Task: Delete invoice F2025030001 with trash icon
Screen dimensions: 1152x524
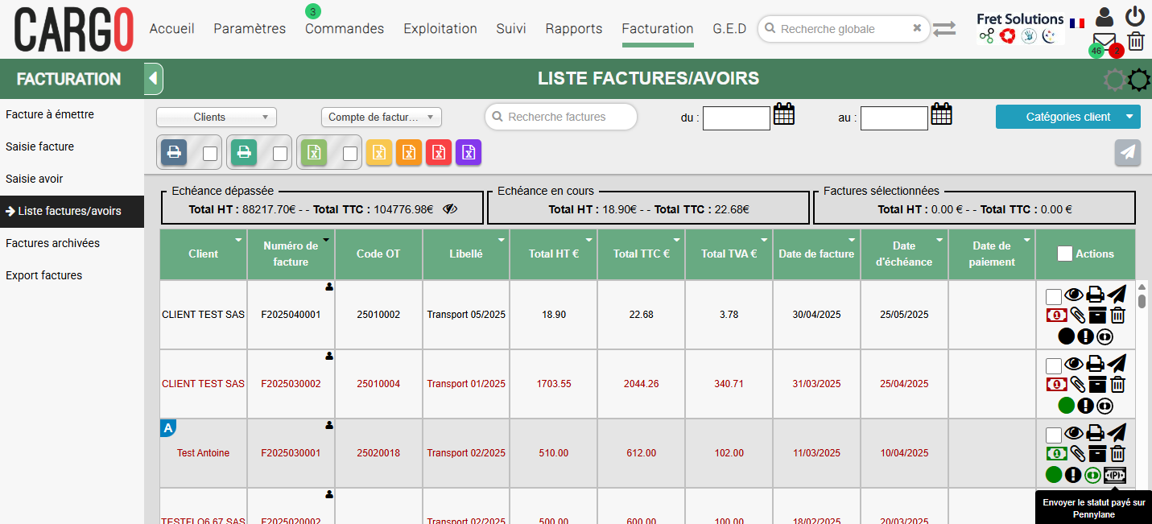Action: click(x=1117, y=454)
